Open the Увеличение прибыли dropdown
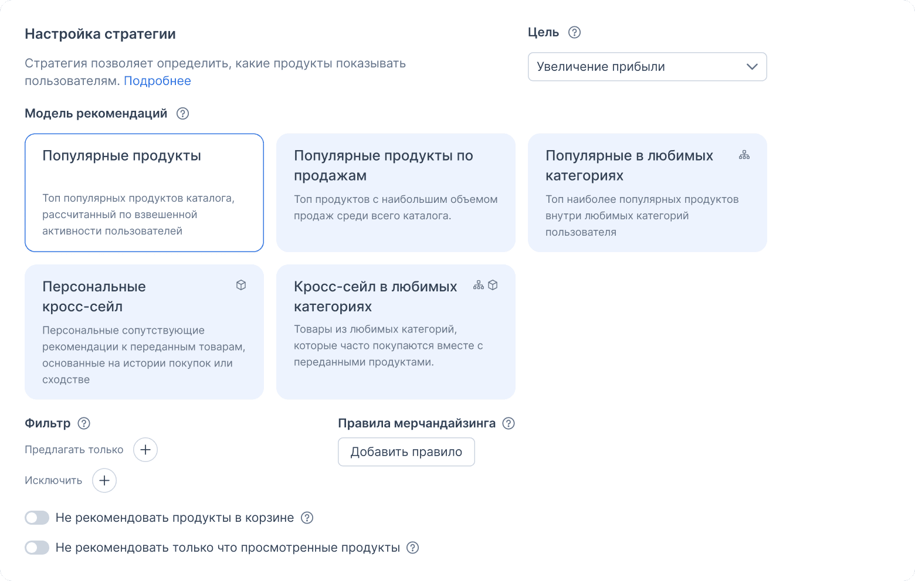The height and width of the screenshot is (581, 915). point(647,66)
